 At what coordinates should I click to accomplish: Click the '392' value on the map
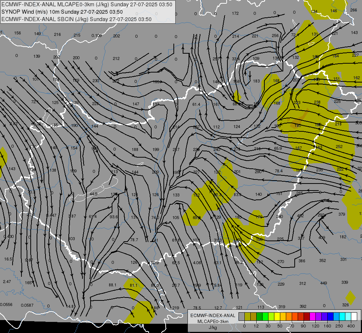pyautogui.click(x=303, y=306)
